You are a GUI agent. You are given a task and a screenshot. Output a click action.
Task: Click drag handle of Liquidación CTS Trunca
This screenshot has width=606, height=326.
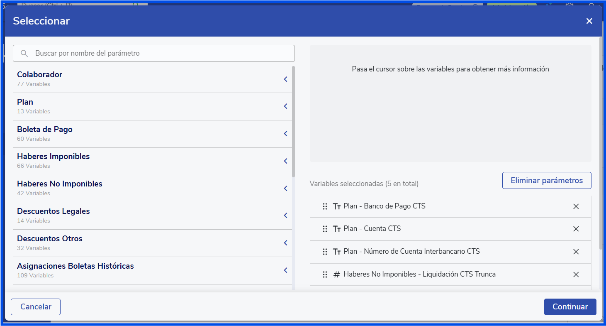[x=325, y=275]
